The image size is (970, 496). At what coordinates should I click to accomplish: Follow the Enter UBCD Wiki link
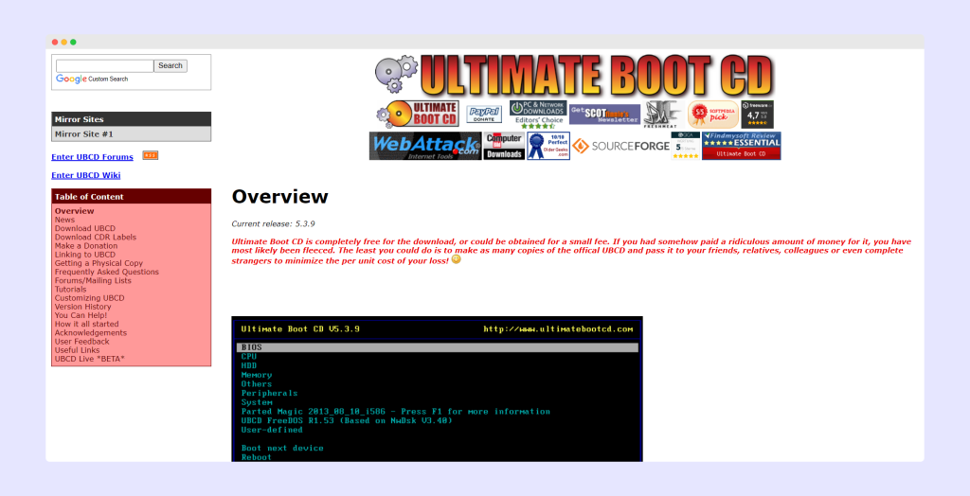(86, 176)
